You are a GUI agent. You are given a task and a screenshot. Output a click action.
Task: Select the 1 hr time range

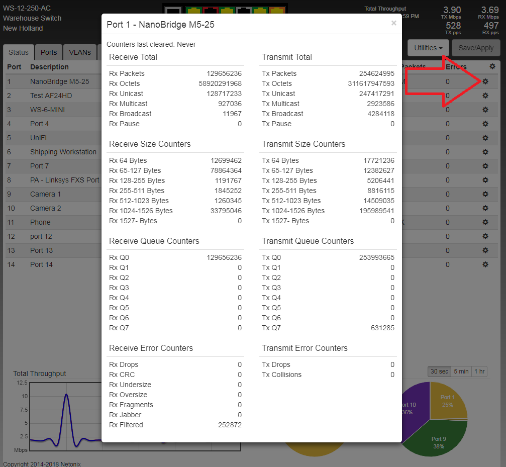479,371
